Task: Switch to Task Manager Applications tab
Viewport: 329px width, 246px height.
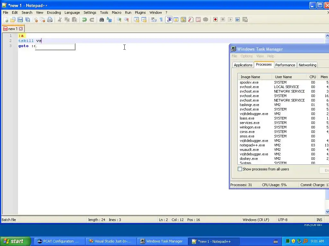Action: [243, 65]
